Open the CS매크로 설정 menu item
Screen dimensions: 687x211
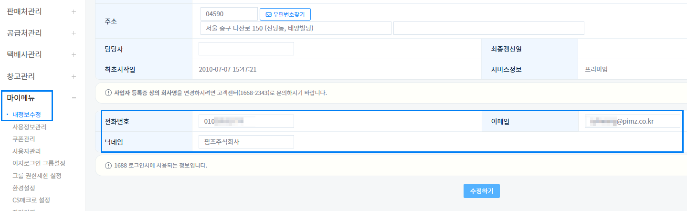point(31,200)
